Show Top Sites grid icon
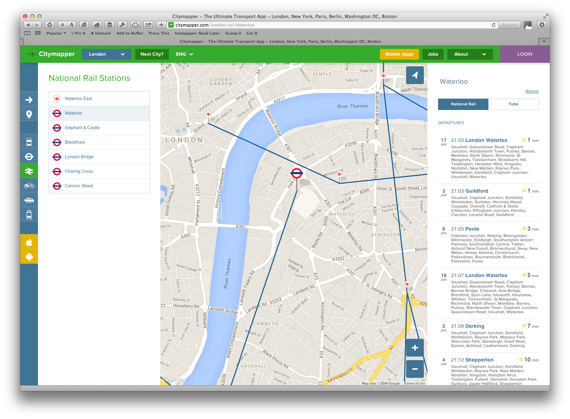The height and width of the screenshot is (419, 570). pyautogui.click(x=38, y=33)
